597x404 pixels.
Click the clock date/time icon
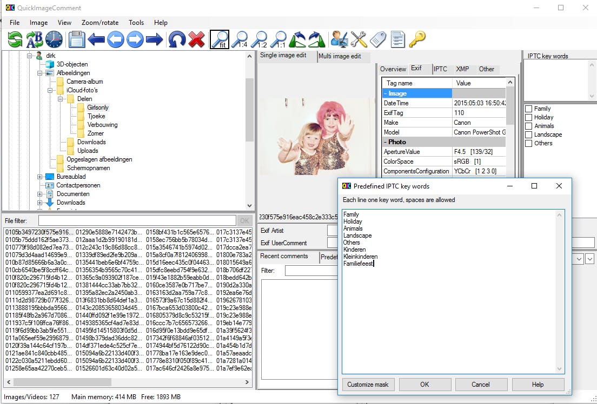coord(54,39)
